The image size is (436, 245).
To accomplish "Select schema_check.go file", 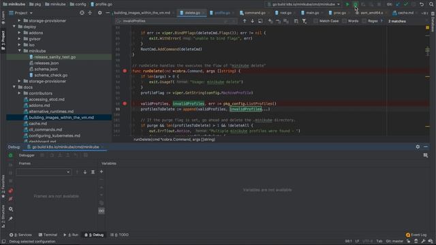I will click(x=51, y=75).
